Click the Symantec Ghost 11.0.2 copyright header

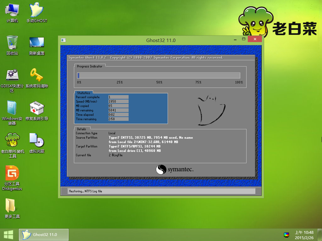click(146, 58)
